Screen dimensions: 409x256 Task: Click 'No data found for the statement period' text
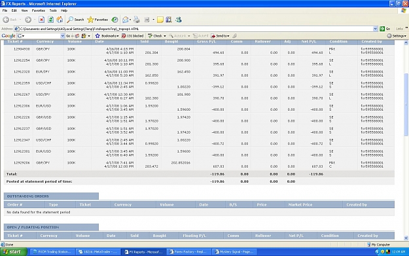pos(39,212)
